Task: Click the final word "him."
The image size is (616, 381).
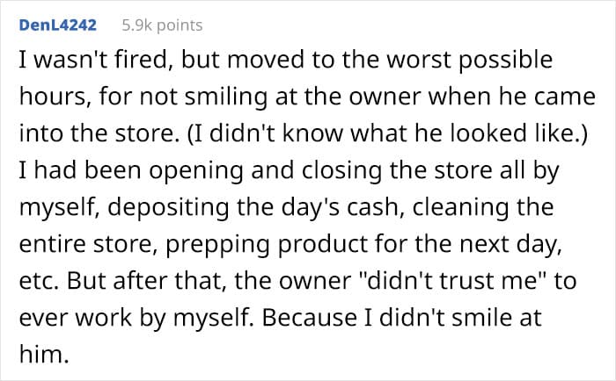Action: 44,354
